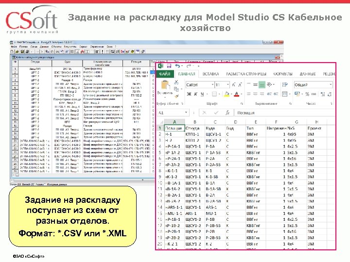Expand the merge cells arrow menu

click(290, 94)
